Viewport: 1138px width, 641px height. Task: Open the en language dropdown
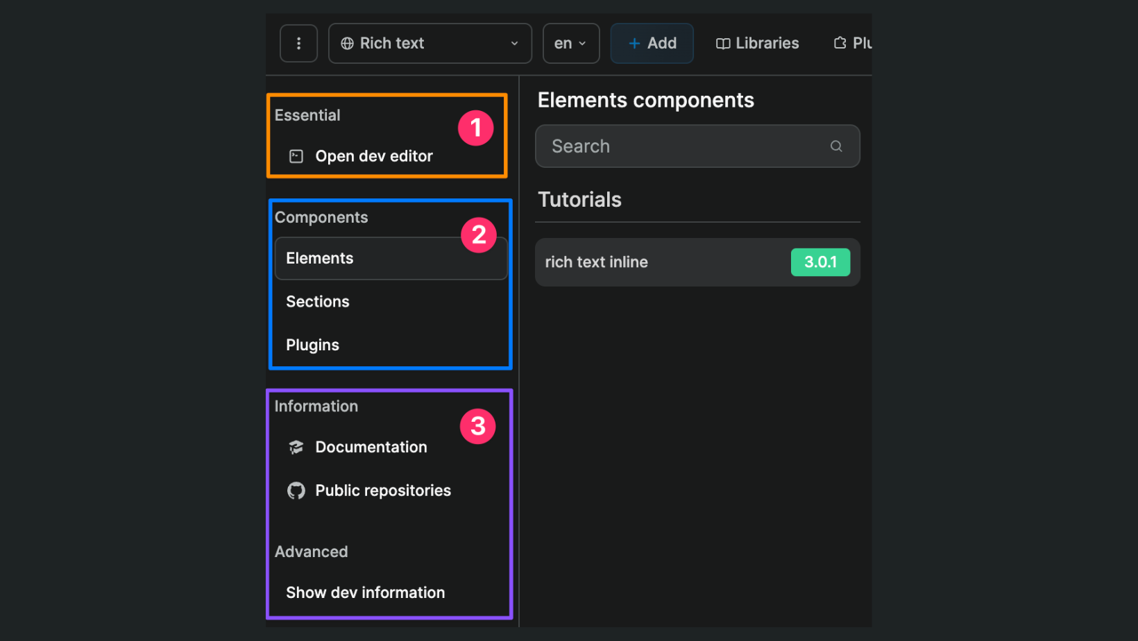pos(570,43)
